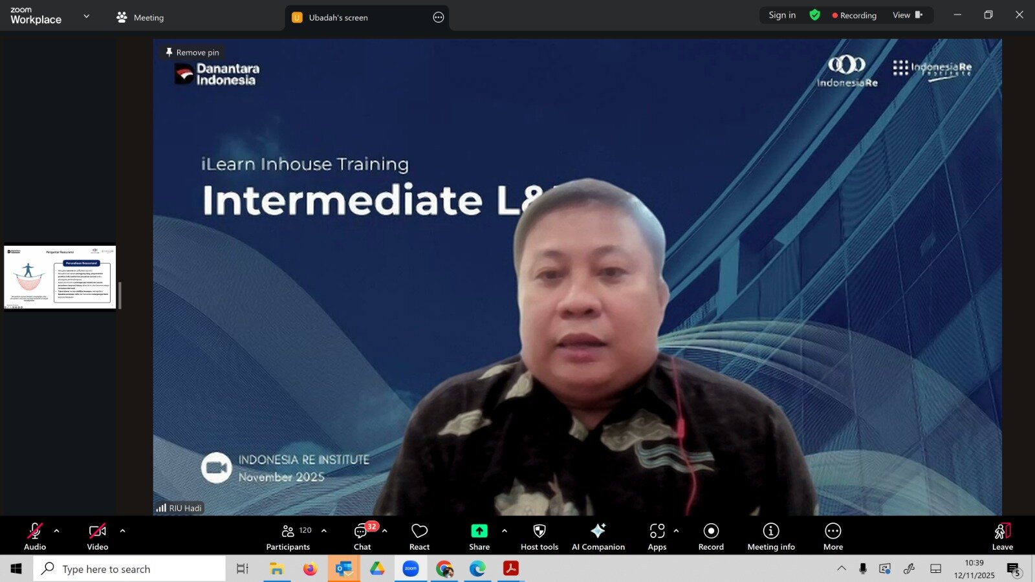The height and width of the screenshot is (582, 1035).
Task: Click the green Share screen icon
Action: coord(479,531)
